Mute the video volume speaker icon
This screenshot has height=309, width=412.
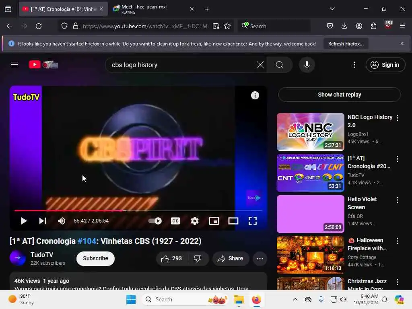click(x=62, y=221)
